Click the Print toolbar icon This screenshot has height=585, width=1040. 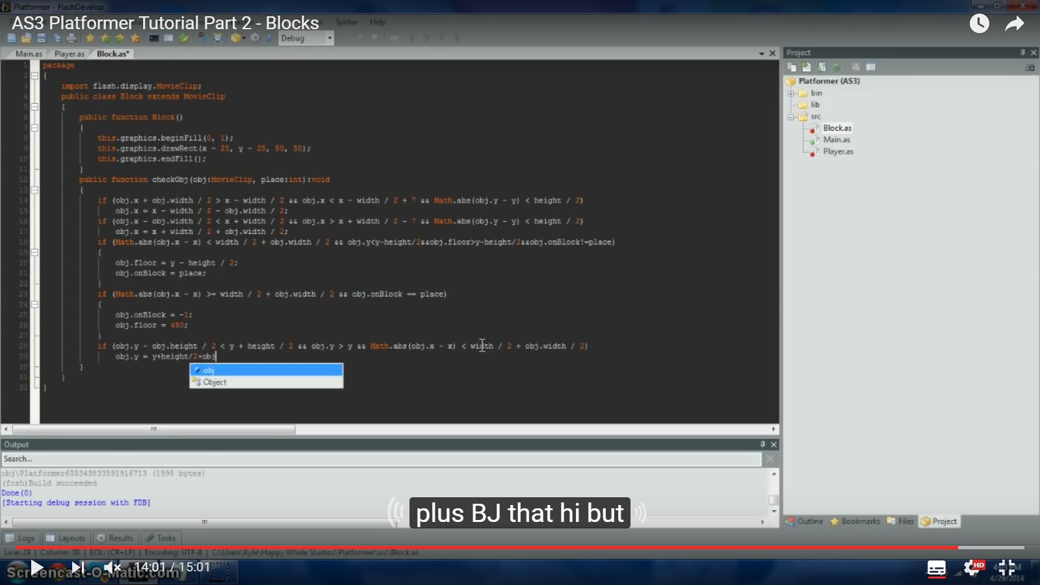(x=71, y=38)
